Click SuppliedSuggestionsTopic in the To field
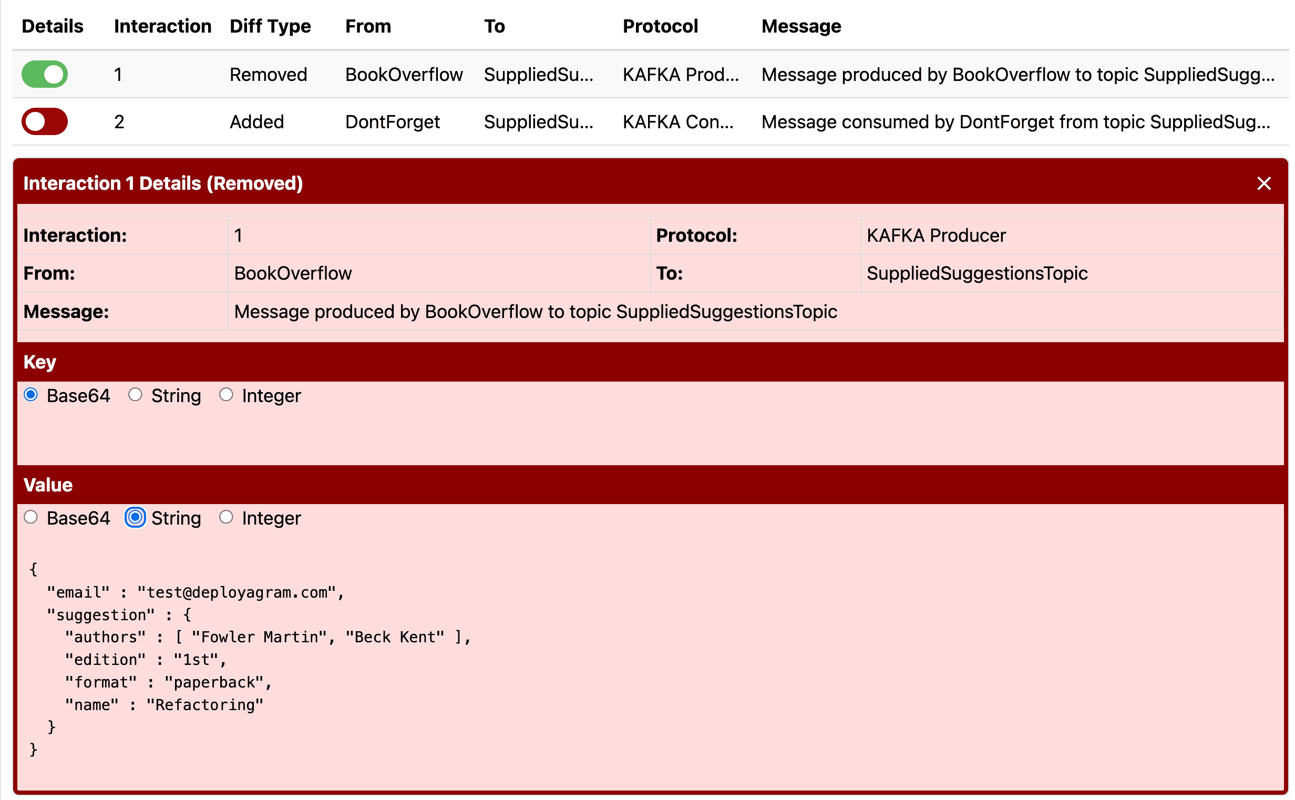Screen dimensions: 1295x800 [977, 273]
